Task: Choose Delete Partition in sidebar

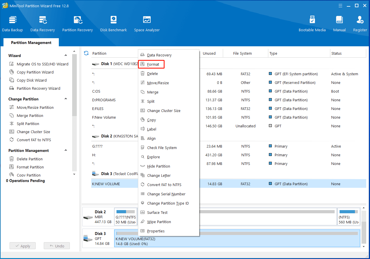Action: click(x=26, y=159)
